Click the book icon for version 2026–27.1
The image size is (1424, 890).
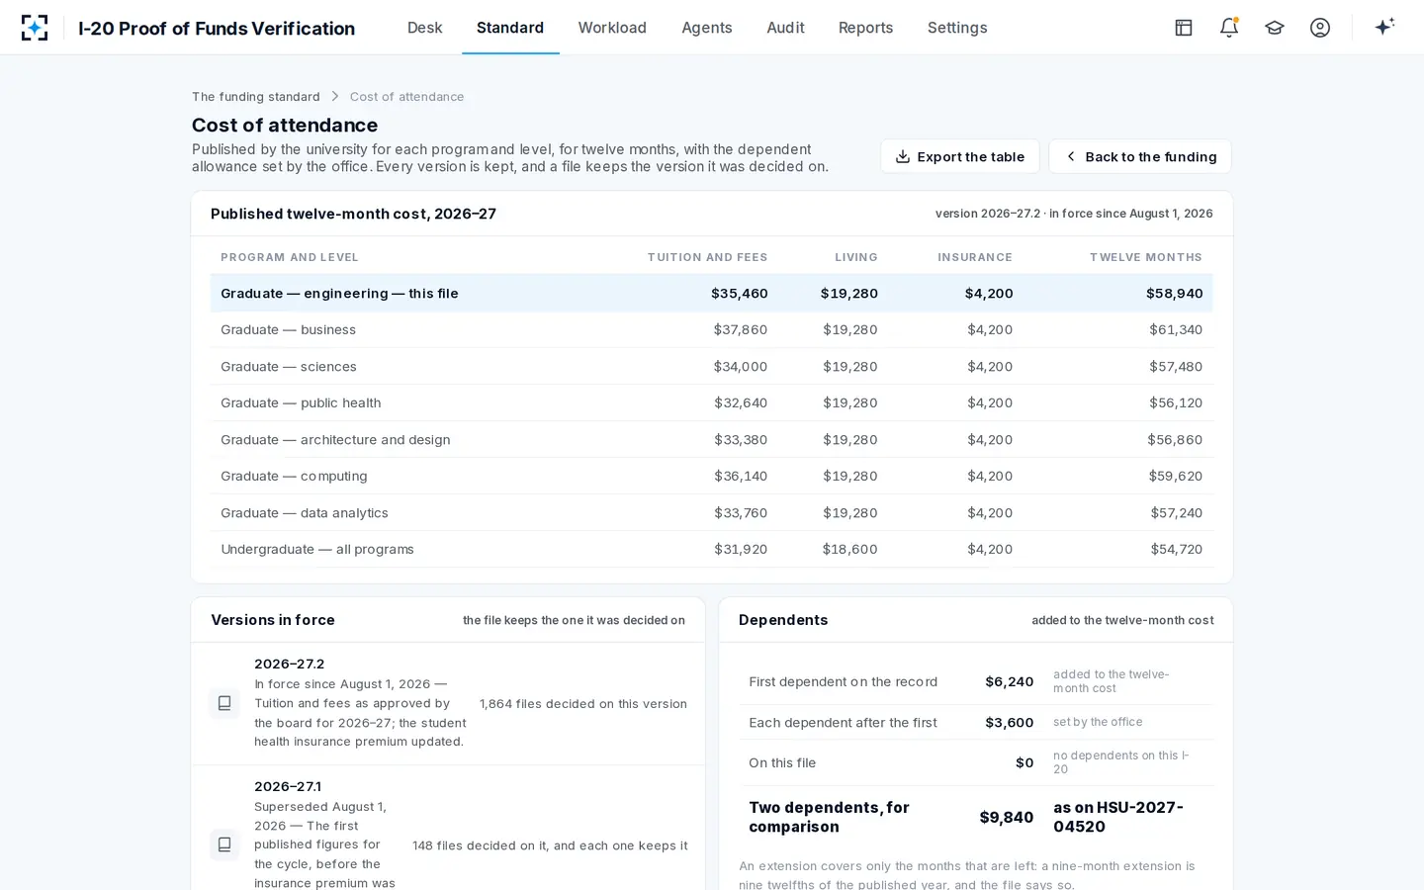224,845
